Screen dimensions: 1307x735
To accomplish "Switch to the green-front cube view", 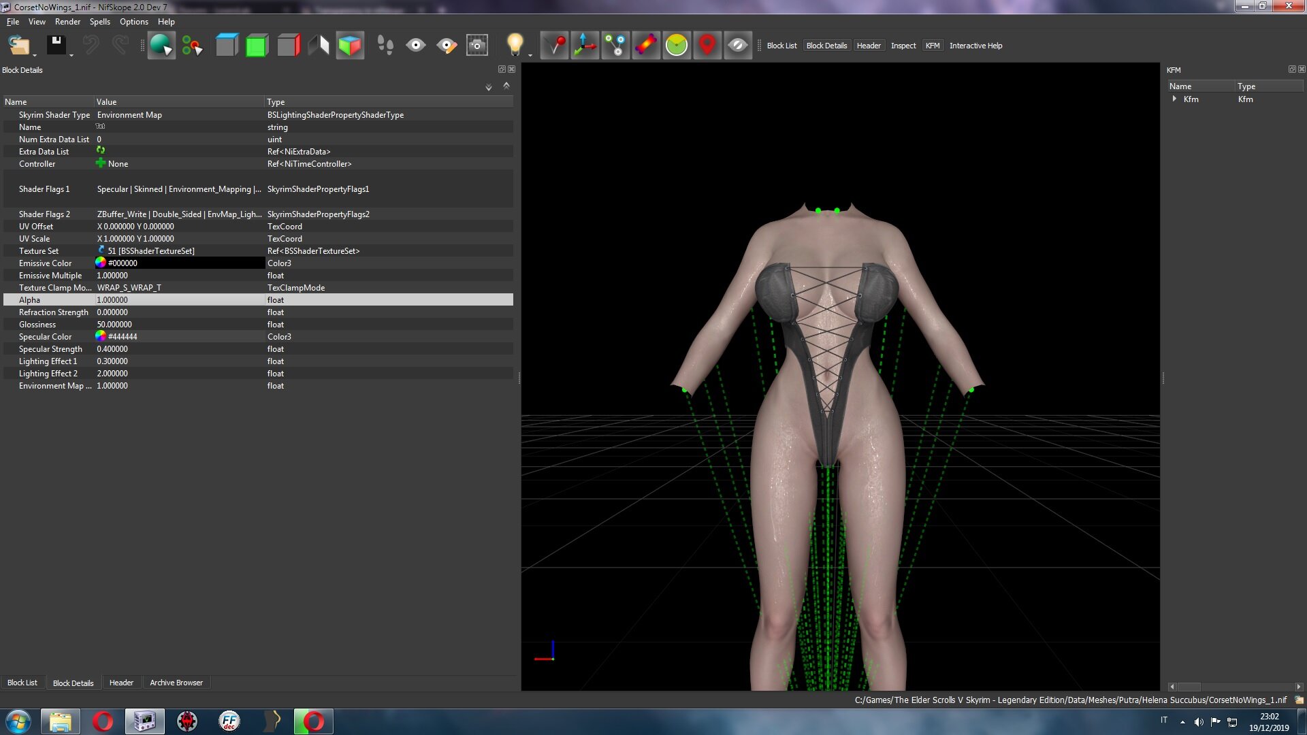I will [x=257, y=46].
